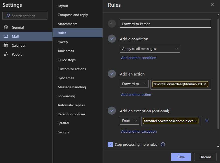This screenshot has width=220, height=163.
Task: Click the Forward to recipients field
Action: coord(181,85)
